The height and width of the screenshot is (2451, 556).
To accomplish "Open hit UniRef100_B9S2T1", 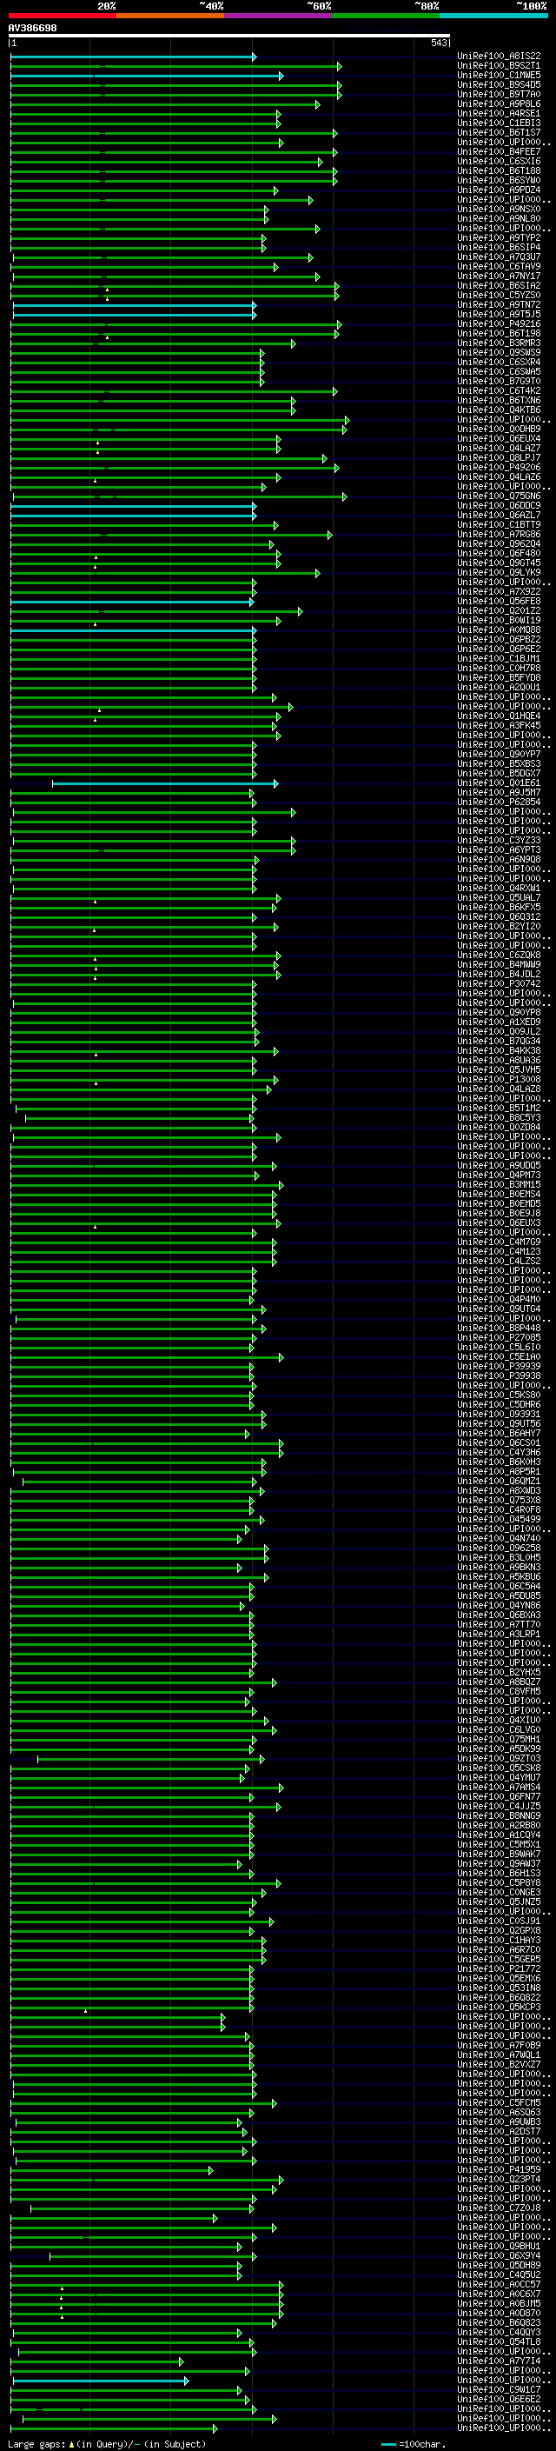I will [499, 66].
